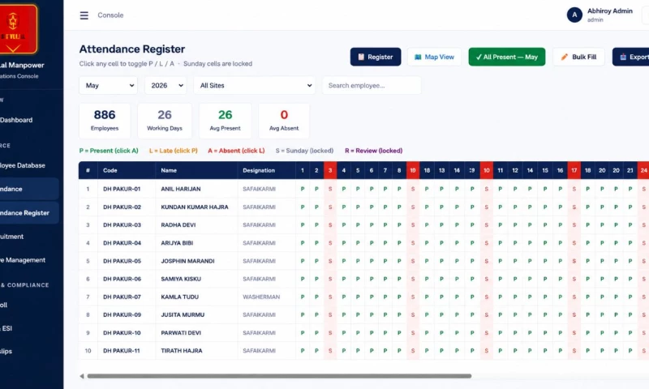This screenshot has height=389, width=649.
Task: Click the Export button
Action: click(x=633, y=57)
